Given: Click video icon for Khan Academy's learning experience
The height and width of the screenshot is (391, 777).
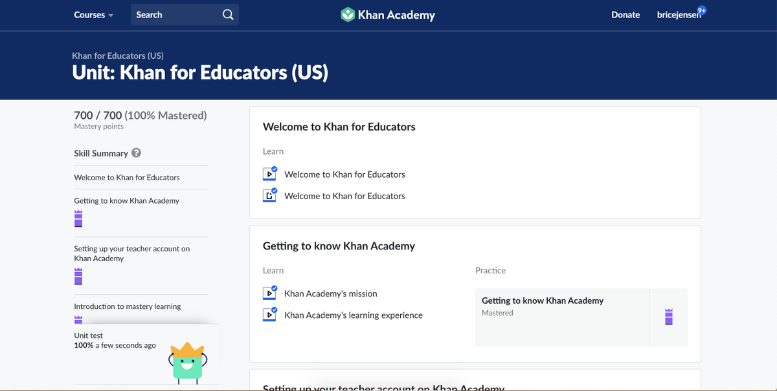Looking at the screenshot, I should [269, 315].
